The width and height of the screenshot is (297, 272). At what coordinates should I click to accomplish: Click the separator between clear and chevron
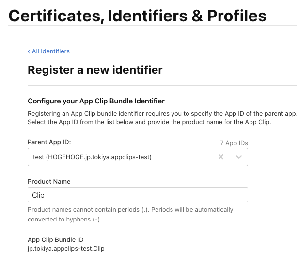point(230,157)
